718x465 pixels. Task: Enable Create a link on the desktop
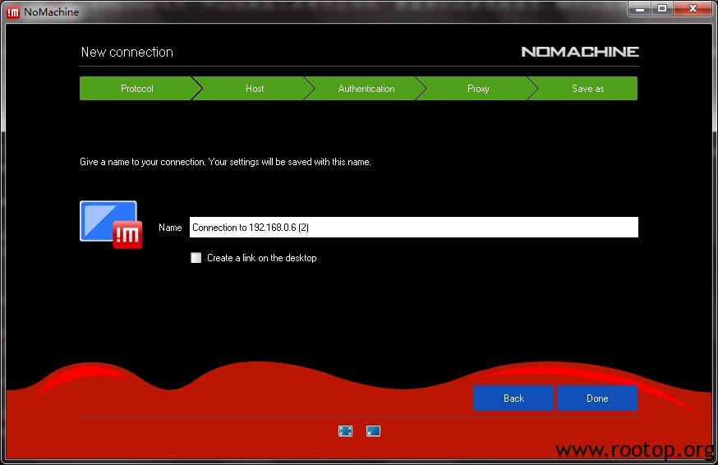coord(196,257)
